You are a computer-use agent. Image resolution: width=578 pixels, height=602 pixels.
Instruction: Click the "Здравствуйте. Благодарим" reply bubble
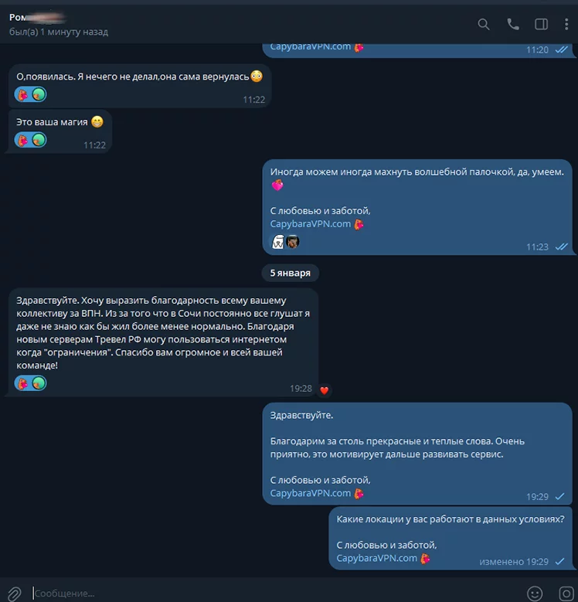pyautogui.click(x=417, y=454)
